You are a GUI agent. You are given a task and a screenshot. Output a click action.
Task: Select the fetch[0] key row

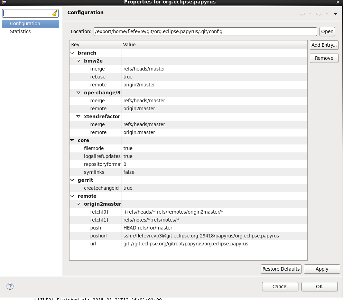(99, 212)
